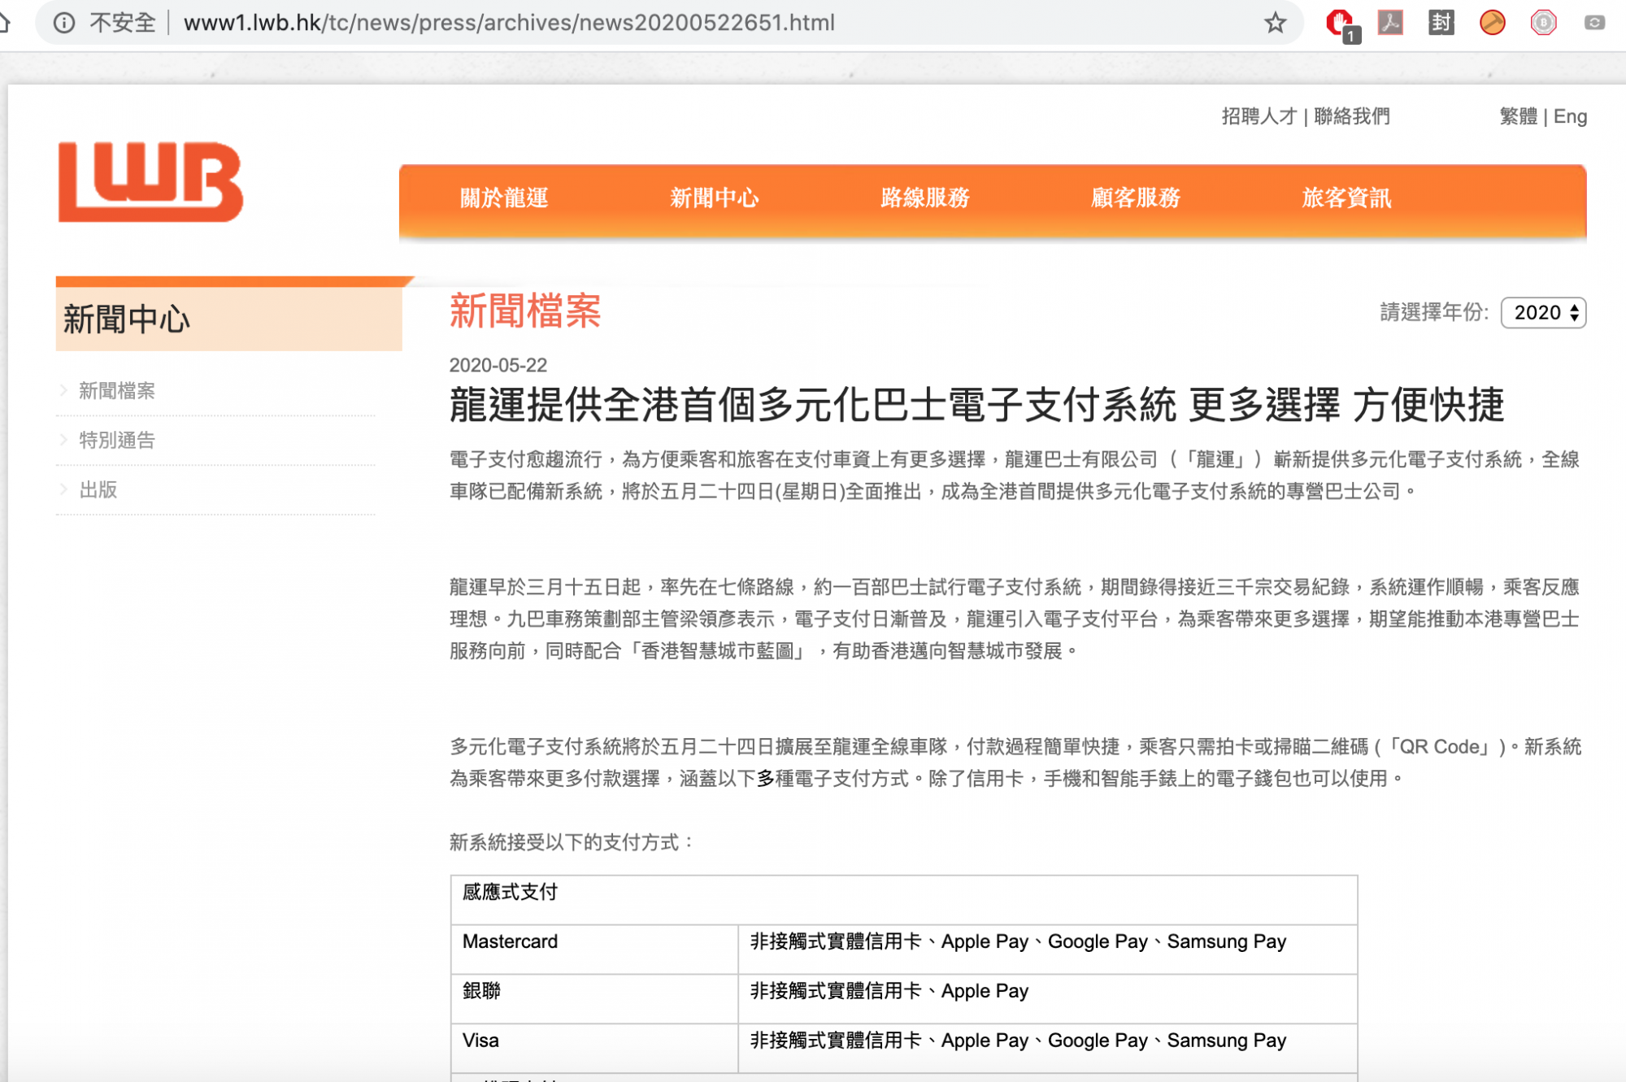Open the 聯絡我們 link
This screenshot has height=1082, width=1626.
click(x=1352, y=116)
